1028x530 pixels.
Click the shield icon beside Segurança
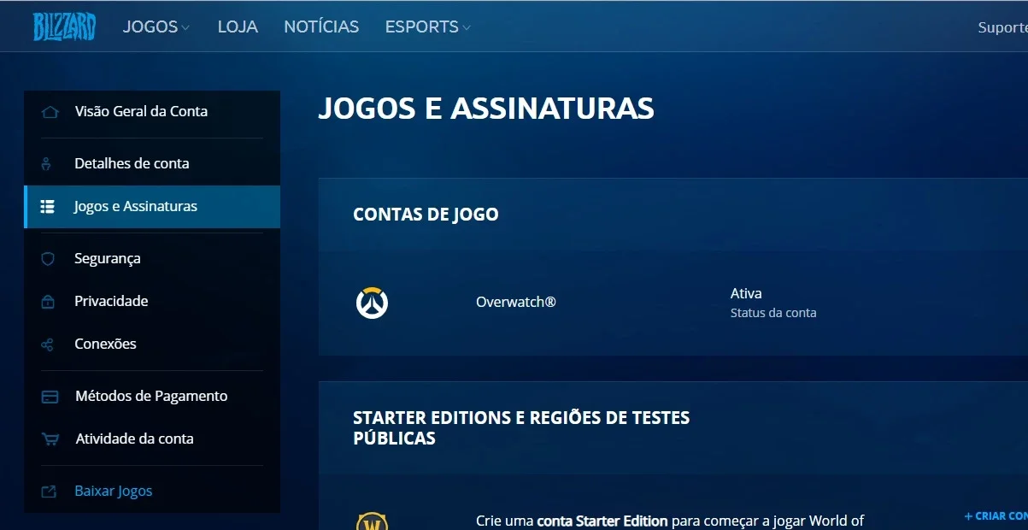click(x=48, y=258)
